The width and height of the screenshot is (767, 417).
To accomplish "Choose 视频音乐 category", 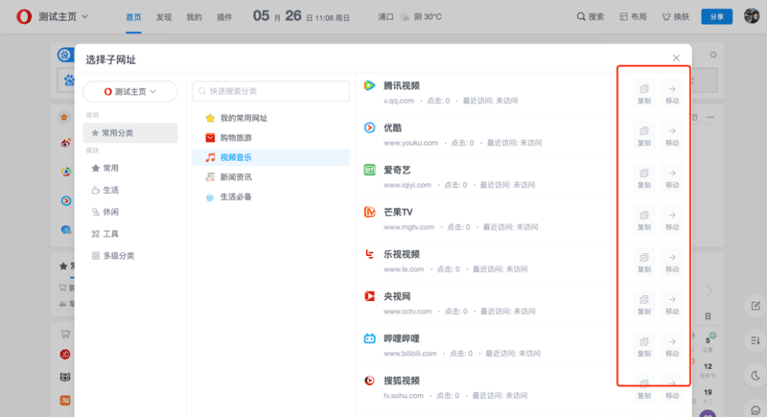I will coord(271,157).
